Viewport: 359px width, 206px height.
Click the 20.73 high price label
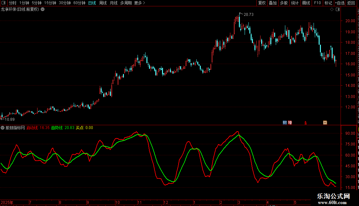tap(248, 14)
